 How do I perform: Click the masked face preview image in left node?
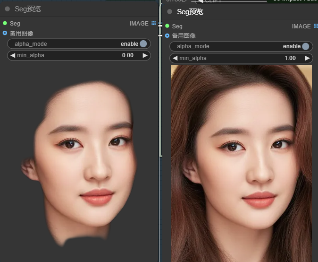(x=79, y=164)
